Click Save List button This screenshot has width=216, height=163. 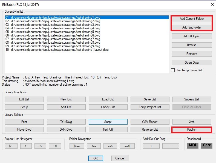(150, 99)
